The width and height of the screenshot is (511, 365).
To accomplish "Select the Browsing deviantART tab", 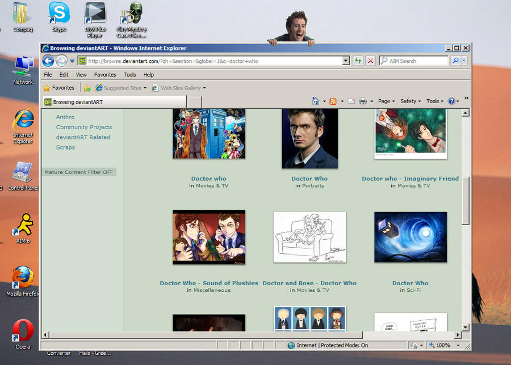I will coord(114,102).
